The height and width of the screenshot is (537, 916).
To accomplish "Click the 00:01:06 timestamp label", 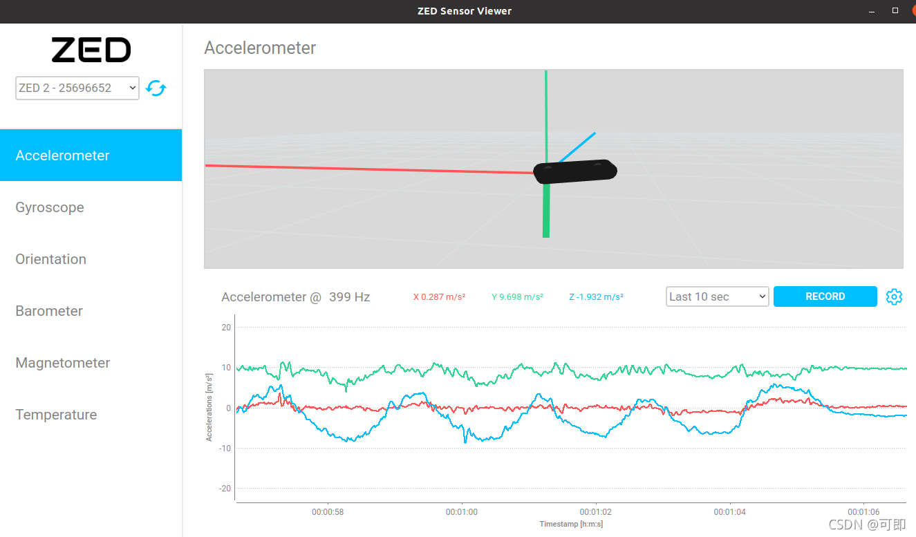I will [x=864, y=513].
